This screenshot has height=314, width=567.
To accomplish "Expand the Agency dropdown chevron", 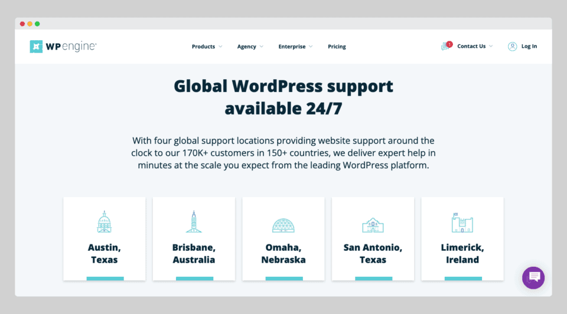I will [262, 47].
